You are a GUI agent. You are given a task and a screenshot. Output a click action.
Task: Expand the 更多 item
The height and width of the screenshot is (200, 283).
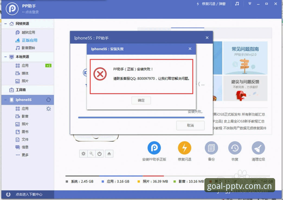click(x=22, y=155)
